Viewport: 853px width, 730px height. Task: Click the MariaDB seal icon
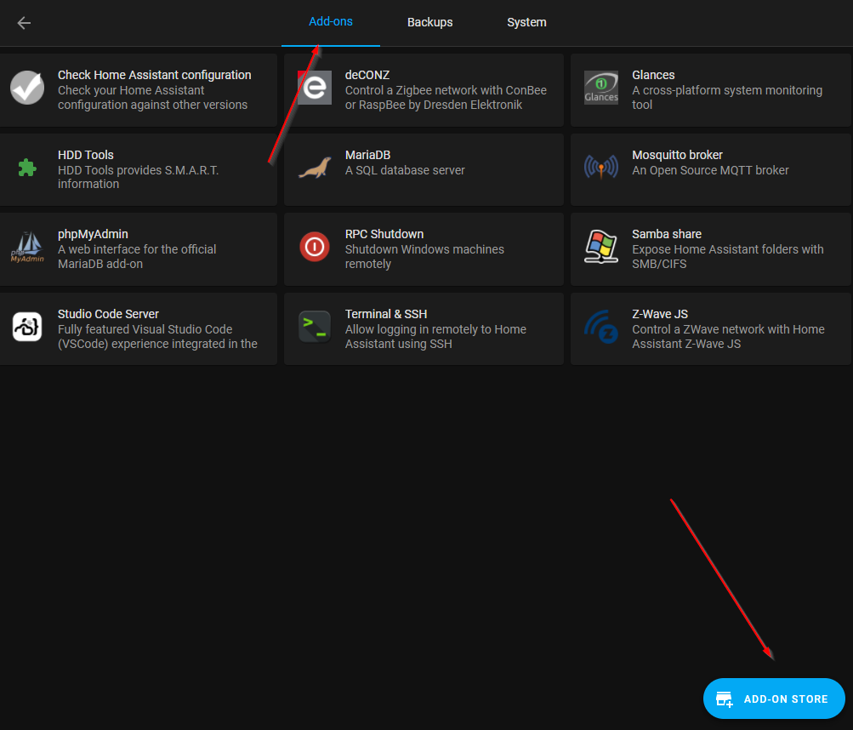point(315,168)
